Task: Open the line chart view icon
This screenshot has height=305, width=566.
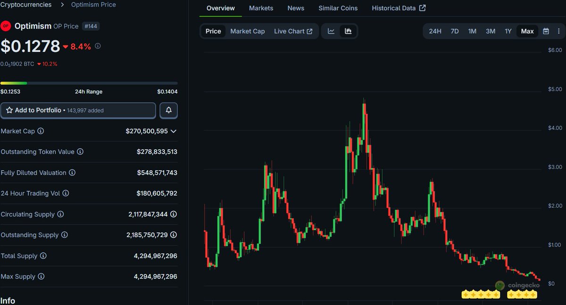Action: 331,31
